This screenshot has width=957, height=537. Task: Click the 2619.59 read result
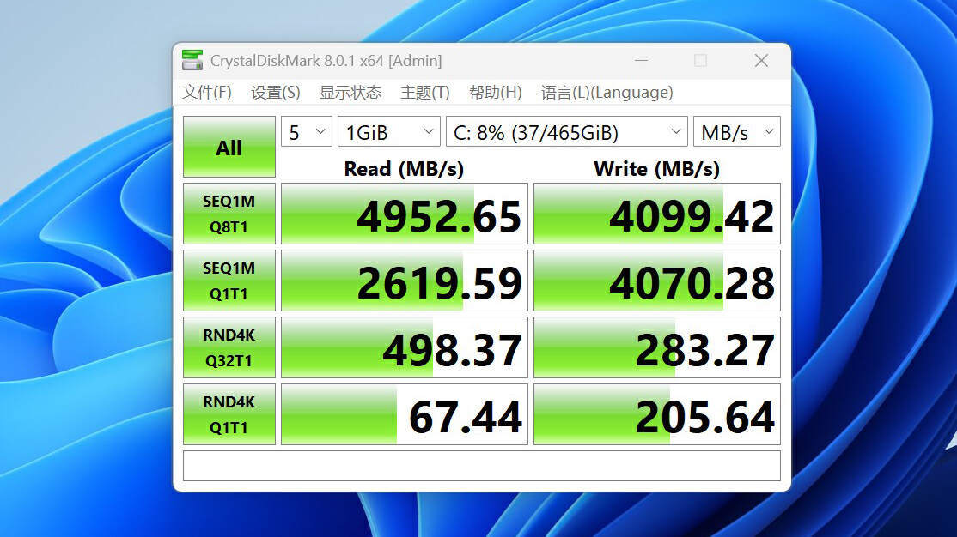tap(404, 281)
